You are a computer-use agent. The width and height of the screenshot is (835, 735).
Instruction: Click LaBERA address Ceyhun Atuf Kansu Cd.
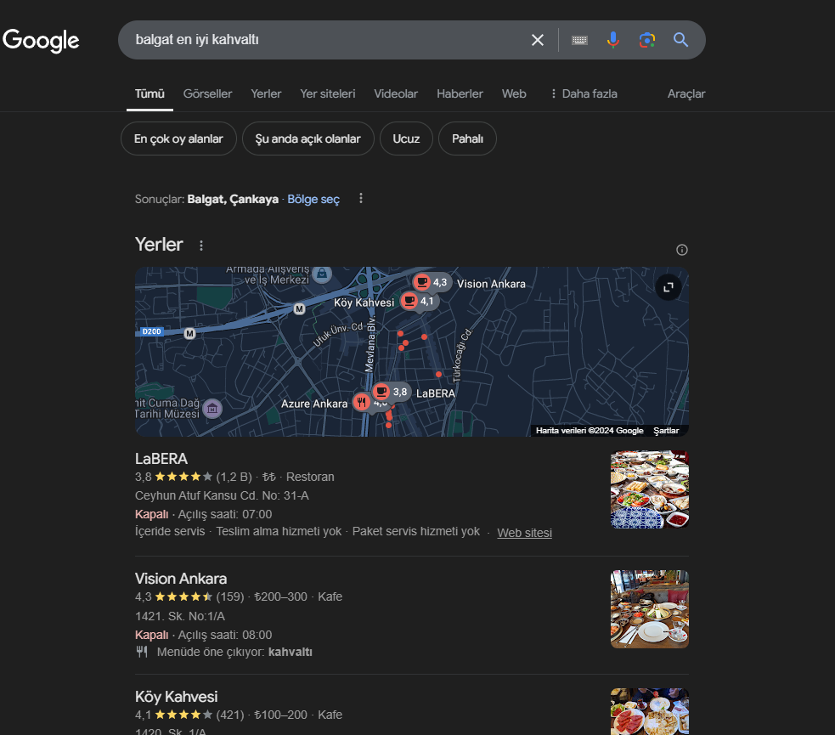[222, 495]
